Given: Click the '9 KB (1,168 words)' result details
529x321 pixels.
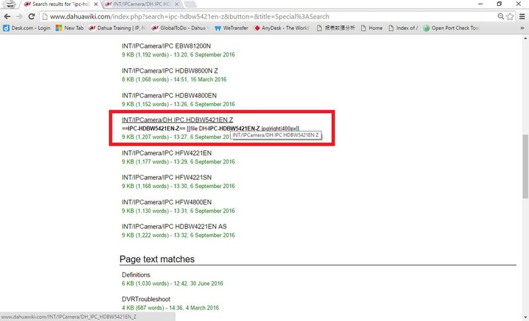Looking at the screenshot, I should (178, 186).
